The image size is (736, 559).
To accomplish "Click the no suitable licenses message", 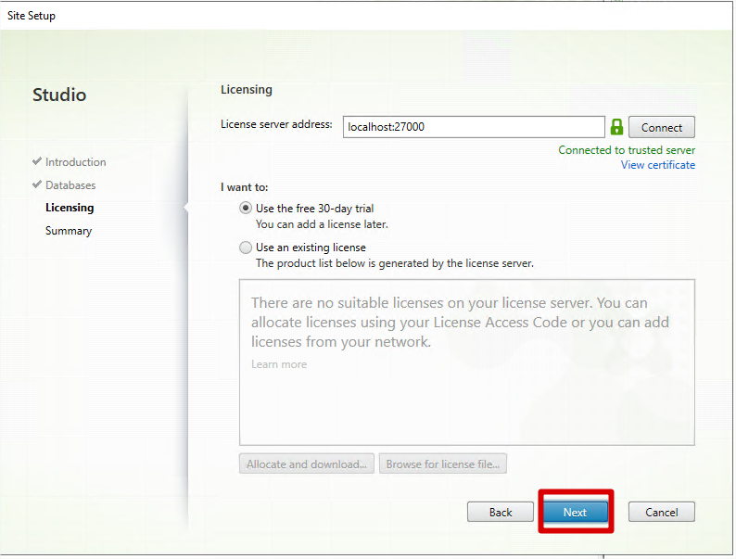I will pos(460,323).
